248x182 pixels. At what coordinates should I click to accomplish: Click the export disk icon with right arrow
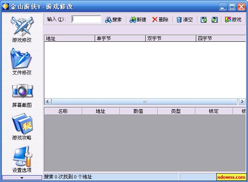coord(204,20)
